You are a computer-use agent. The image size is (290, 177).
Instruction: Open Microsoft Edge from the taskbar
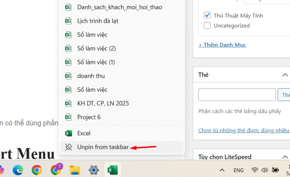tap(18, 170)
